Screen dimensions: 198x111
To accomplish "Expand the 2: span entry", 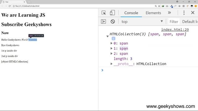I will (x=111, y=53).
